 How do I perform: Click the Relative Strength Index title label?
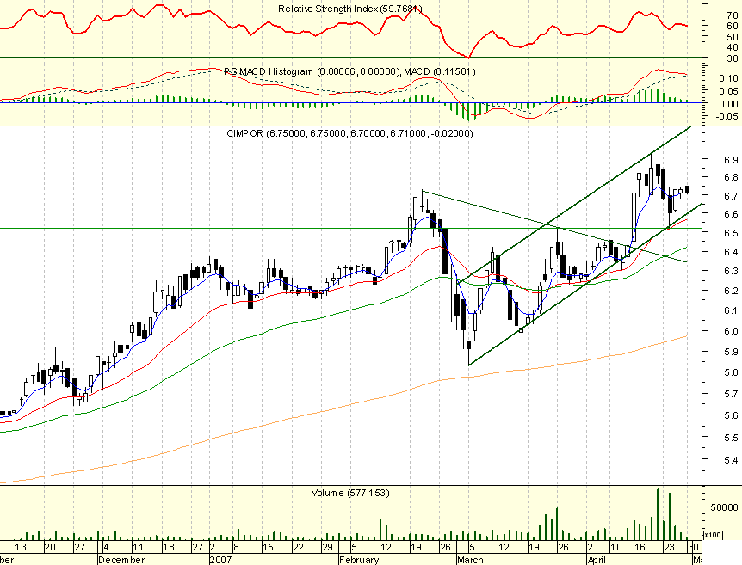(350, 9)
